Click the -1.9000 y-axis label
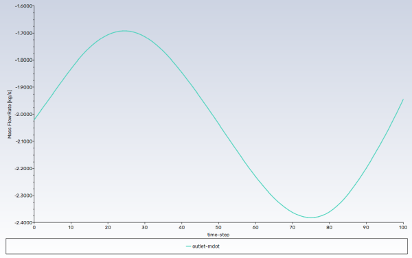This screenshot has width=412, height=258. [x=23, y=87]
